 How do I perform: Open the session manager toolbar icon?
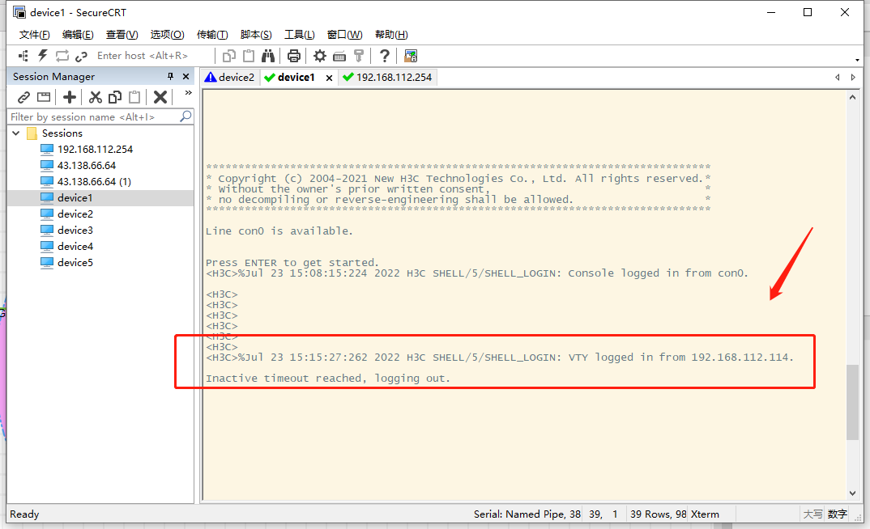pyautogui.click(x=23, y=55)
